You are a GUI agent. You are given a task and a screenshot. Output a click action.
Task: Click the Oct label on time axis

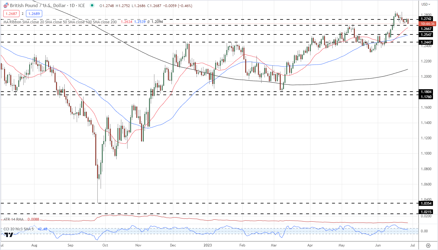pyautogui.click(x=105, y=245)
